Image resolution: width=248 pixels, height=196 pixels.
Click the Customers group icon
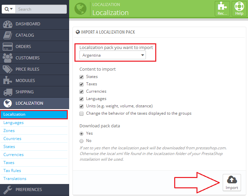[8, 58]
